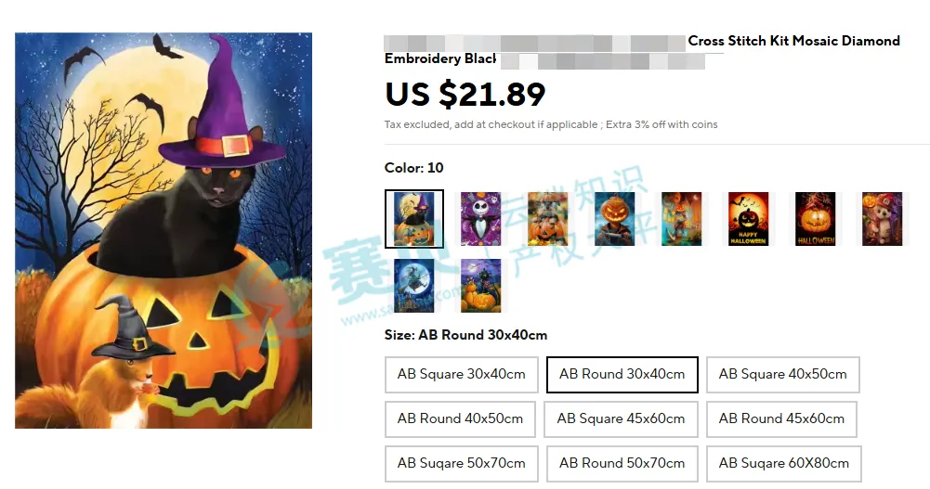The image size is (930, 489).
Task: Pick AB Square 40x50cm size
Action: click(782, 375)
